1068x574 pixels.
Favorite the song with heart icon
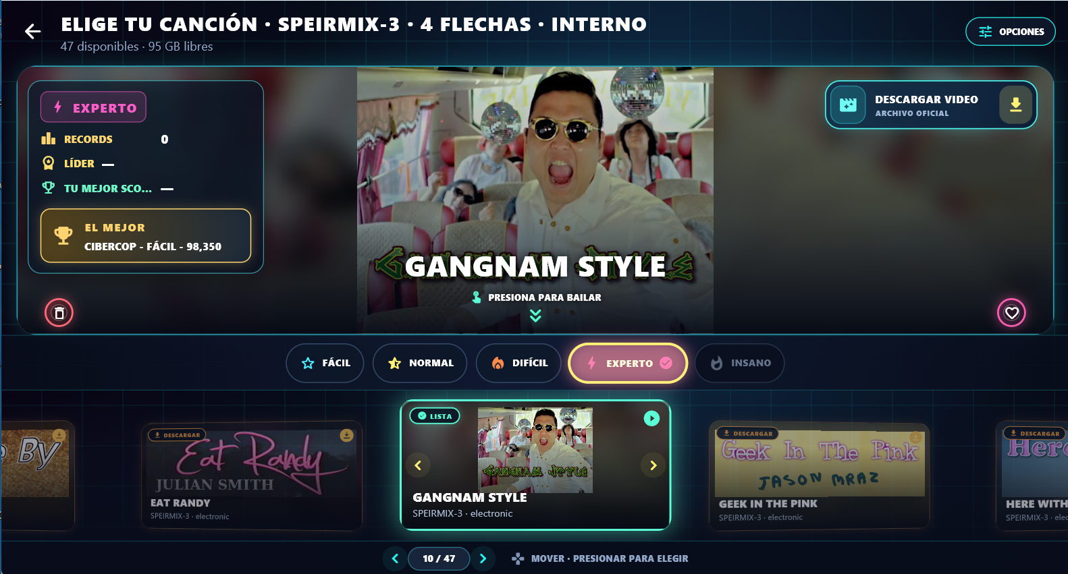1011,312
